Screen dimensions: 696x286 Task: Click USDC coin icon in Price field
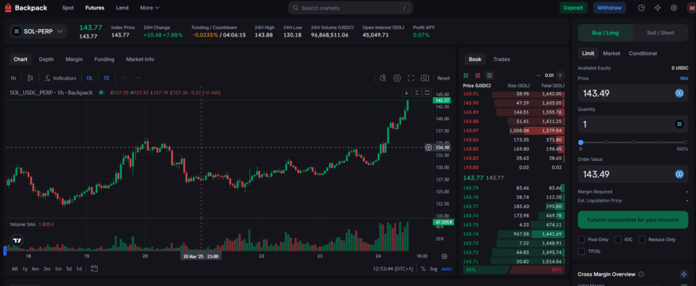679,93
